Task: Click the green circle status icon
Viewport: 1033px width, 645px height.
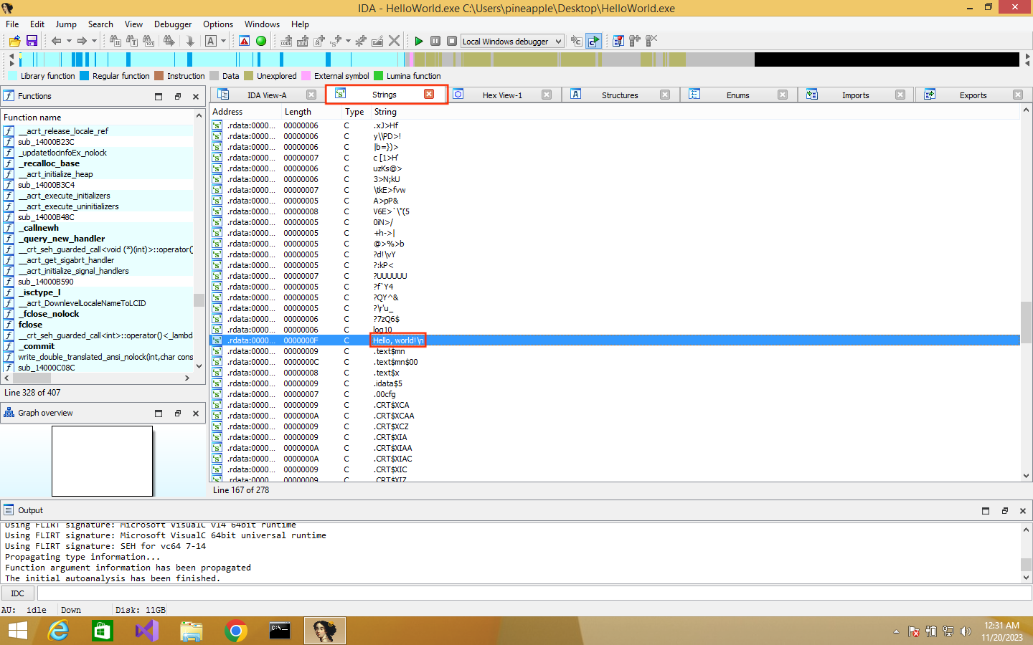Action: pyautogui.click(x=261, y=41)
